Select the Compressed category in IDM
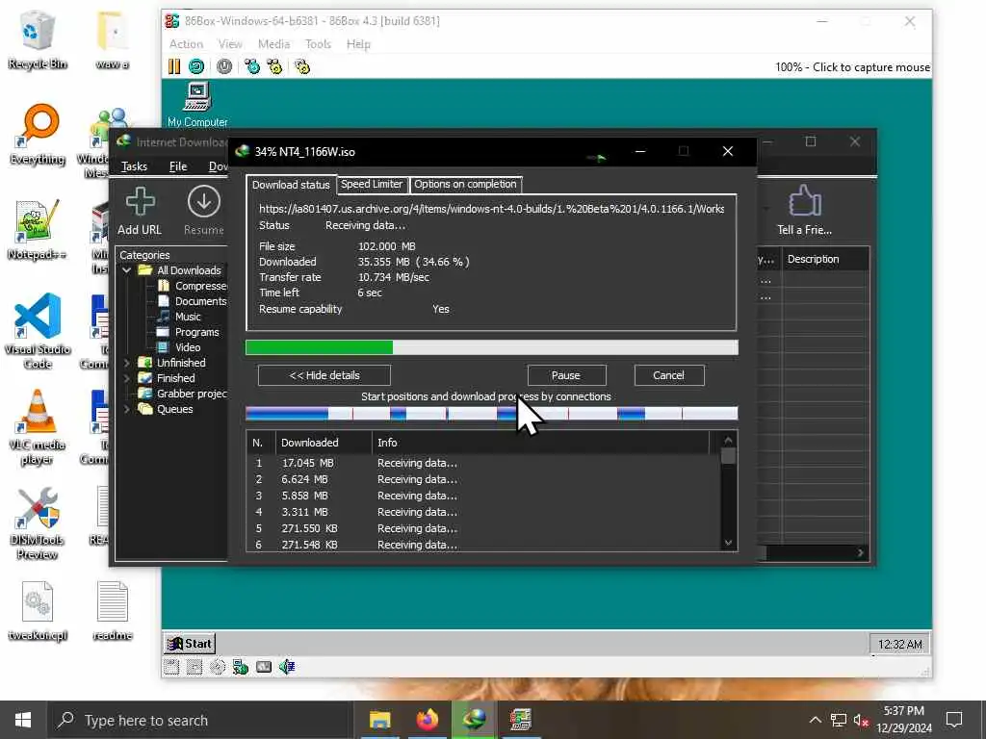 tap(194, 286)
